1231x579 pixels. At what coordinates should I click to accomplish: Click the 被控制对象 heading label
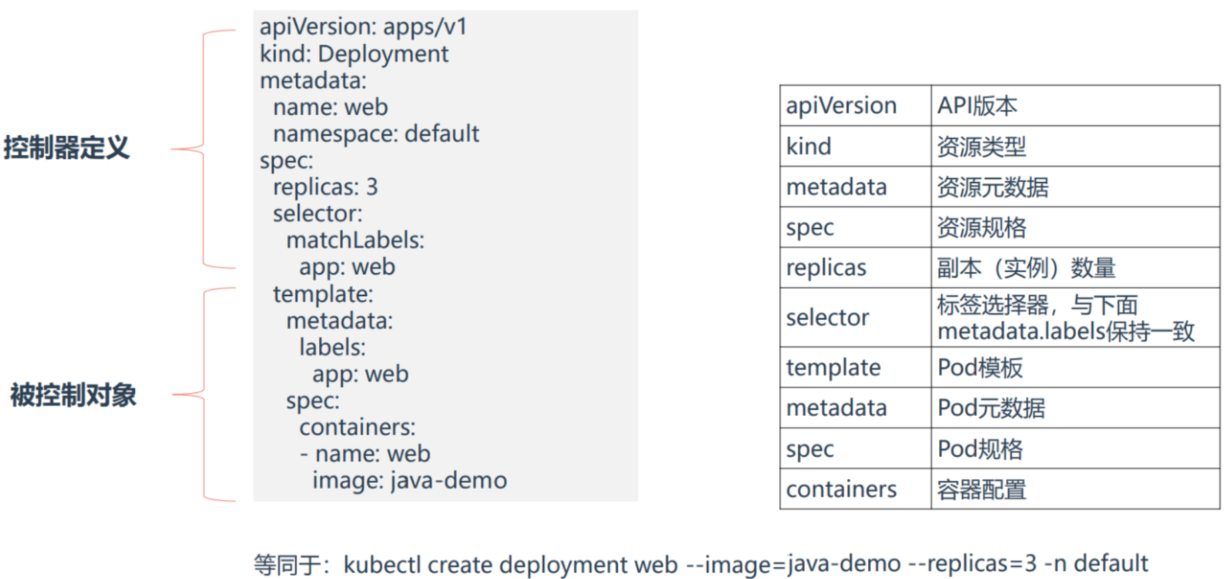73,395
